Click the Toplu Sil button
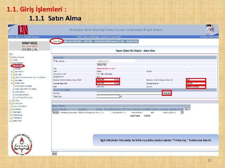 click(x=187, y=109)
